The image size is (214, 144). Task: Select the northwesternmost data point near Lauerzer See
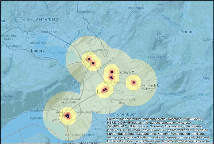click(89, 59)
